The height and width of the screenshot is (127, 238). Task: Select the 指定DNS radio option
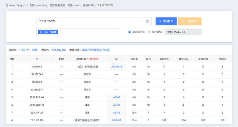(x=149, y=32)
